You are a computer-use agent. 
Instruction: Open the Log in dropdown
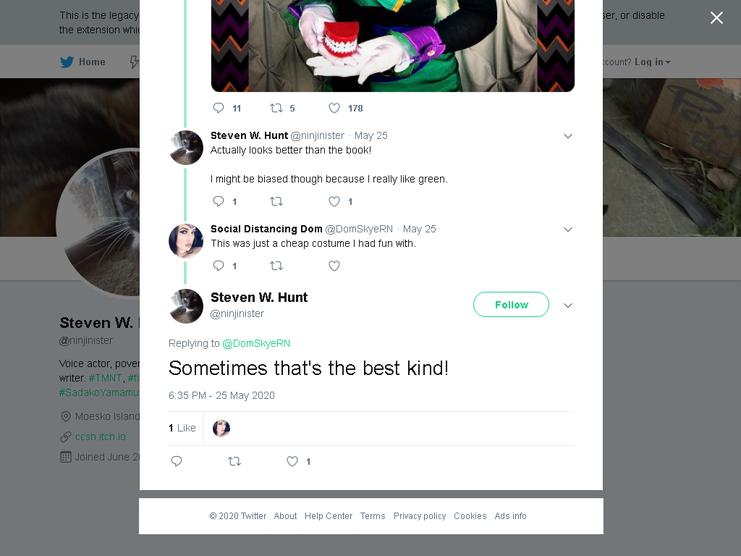coord(652,62)
